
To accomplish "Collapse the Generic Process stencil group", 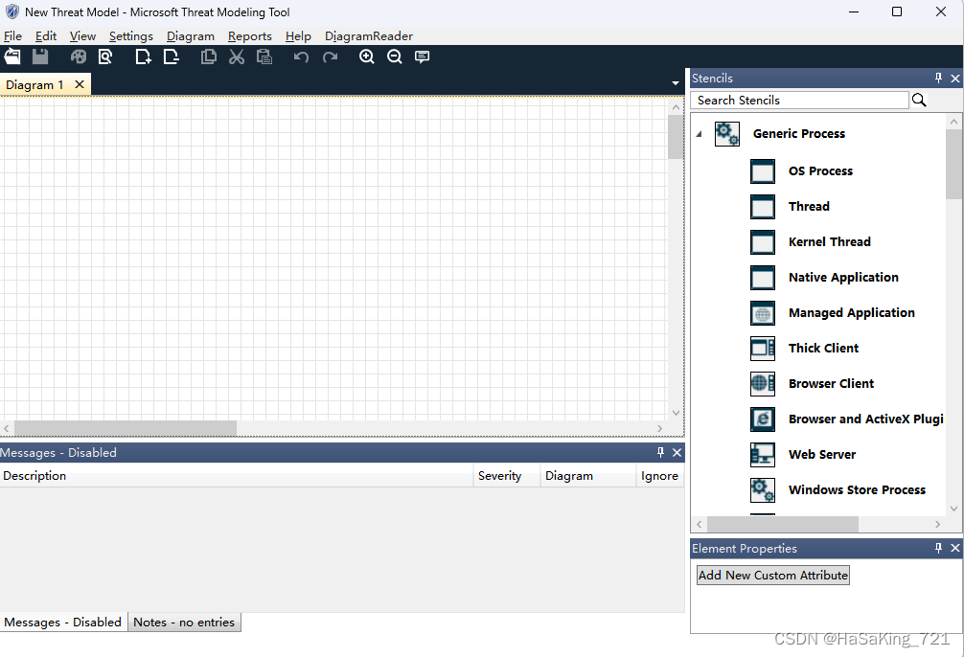I will tap(699, 134).
